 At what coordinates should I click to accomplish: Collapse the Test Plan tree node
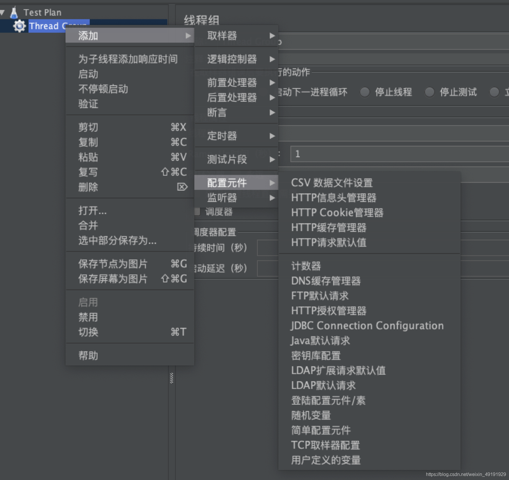(x=2, y=12)
